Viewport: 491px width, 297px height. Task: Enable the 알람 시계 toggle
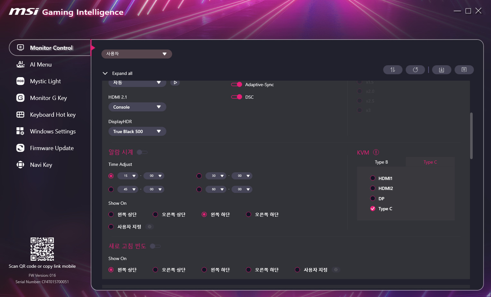click(x=142, y=152)
